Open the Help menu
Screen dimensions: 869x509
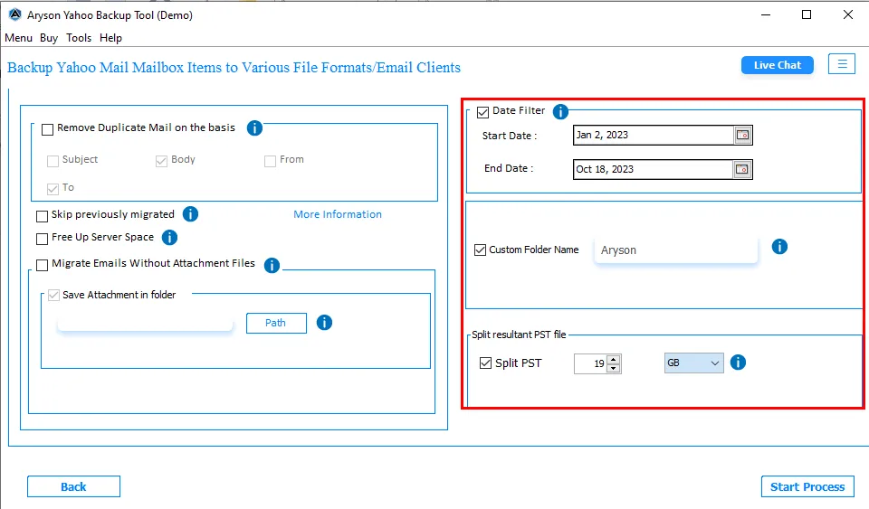tap(110, 38)
